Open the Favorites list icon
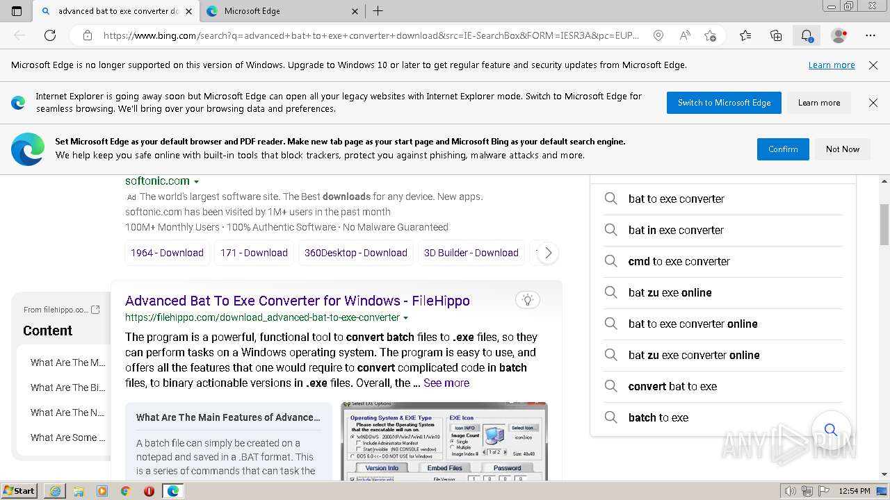 [745, 35]
